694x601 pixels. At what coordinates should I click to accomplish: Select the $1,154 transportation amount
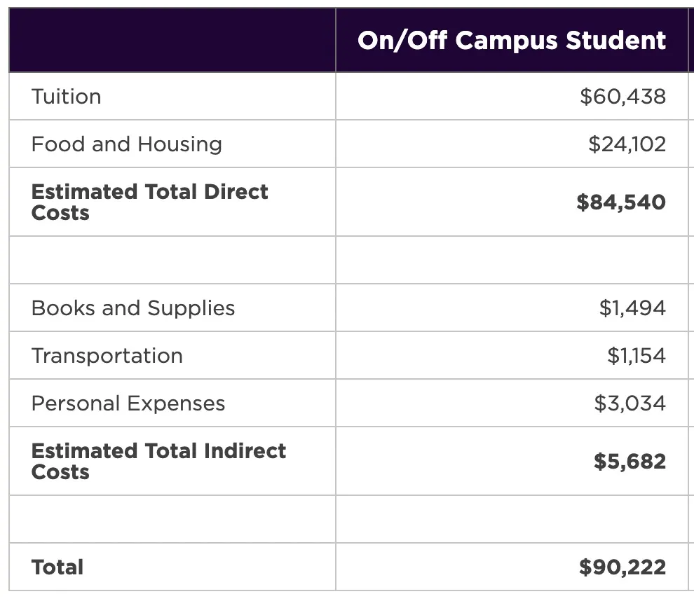pos(637,356)
